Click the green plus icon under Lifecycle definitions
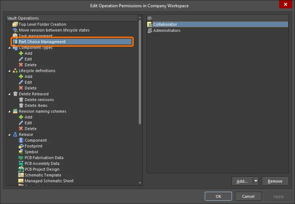This screenshot has width=295, height=204. [x=21, y=76]
